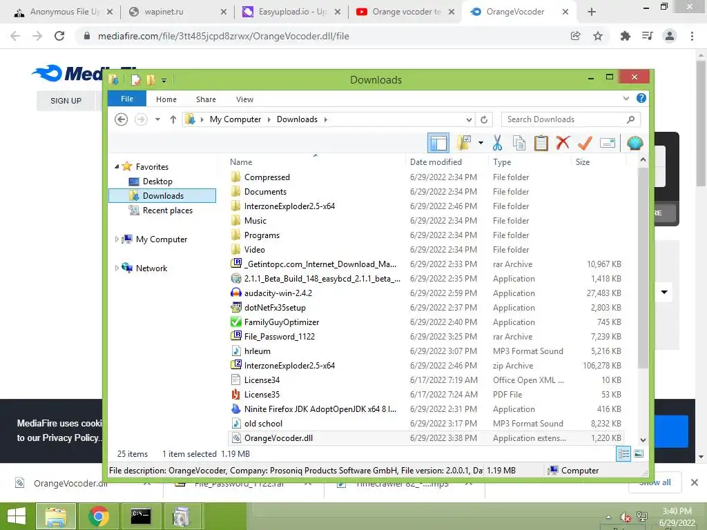
Task: Select the Compressed folder
Action: pos(267,177)
